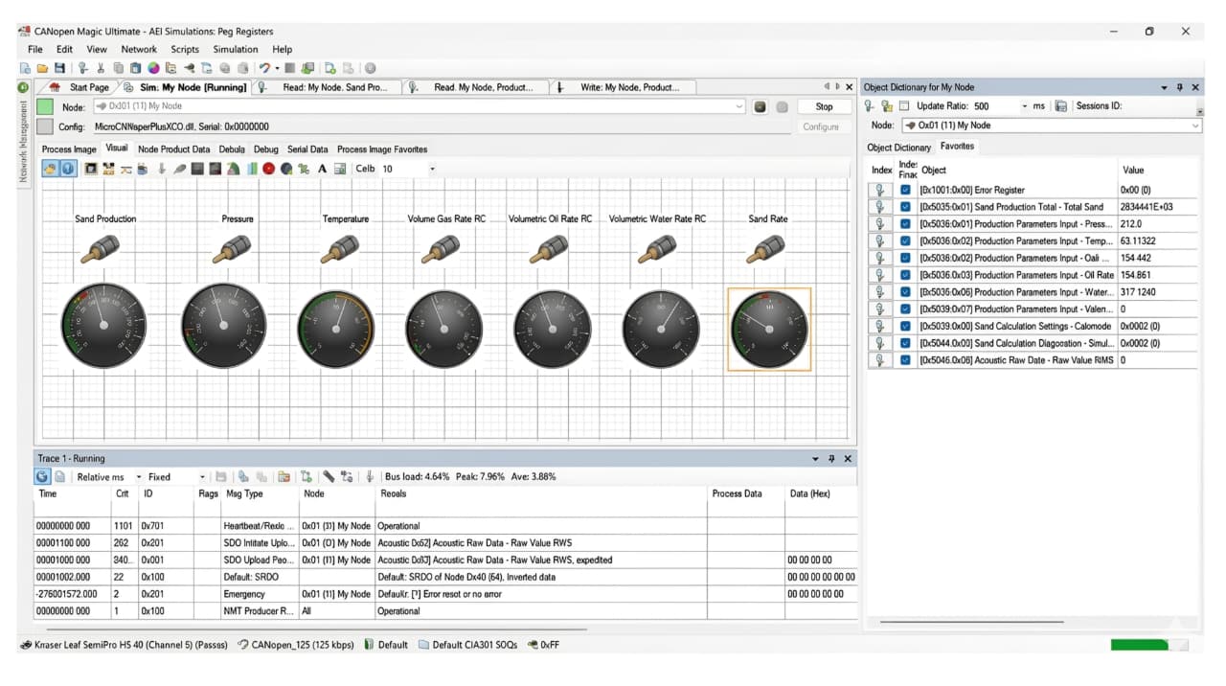Click the Save icon in main toolbar
Image resolution: width=1226 pixels, height=686 pixels.
click(59, 68)
